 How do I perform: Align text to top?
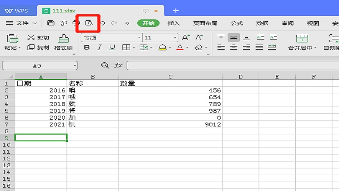[x=221, y=37]
